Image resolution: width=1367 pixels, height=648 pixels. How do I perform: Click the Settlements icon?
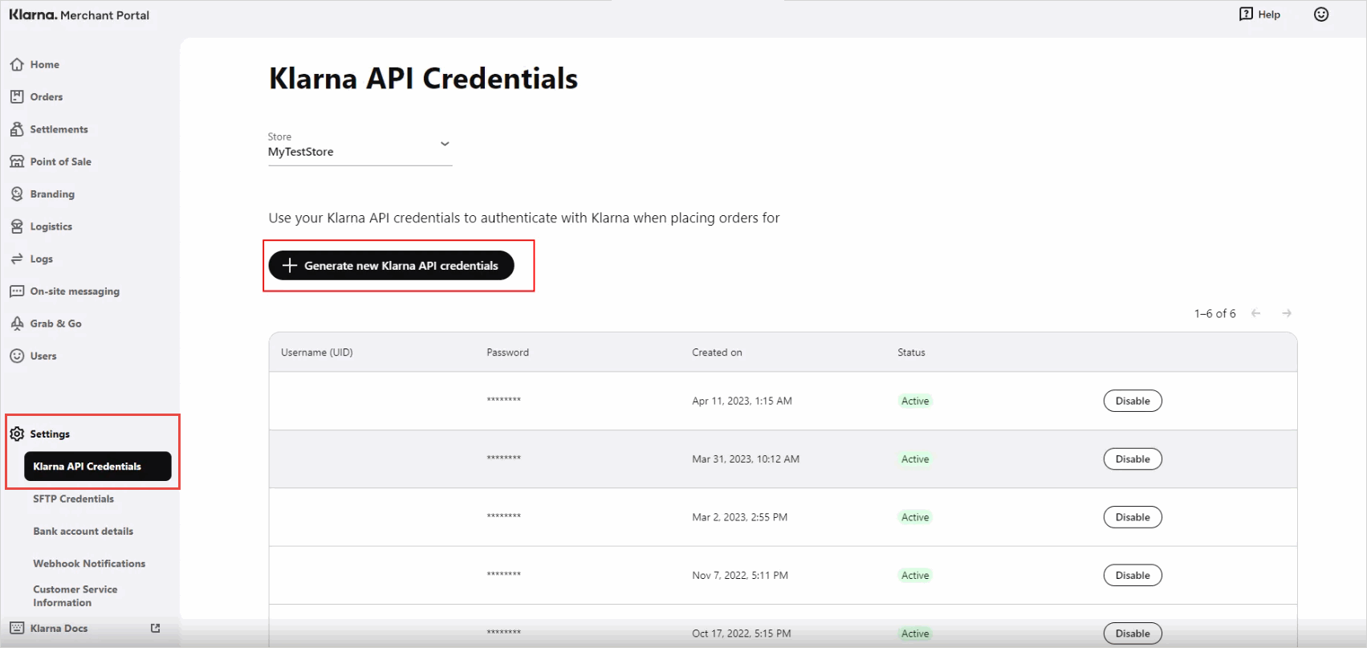[x=17, y=129]
